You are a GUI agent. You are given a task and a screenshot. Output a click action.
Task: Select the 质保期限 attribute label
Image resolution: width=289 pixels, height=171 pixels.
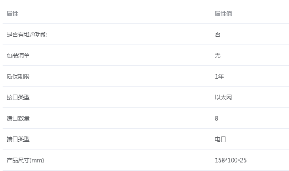point(18,77)
